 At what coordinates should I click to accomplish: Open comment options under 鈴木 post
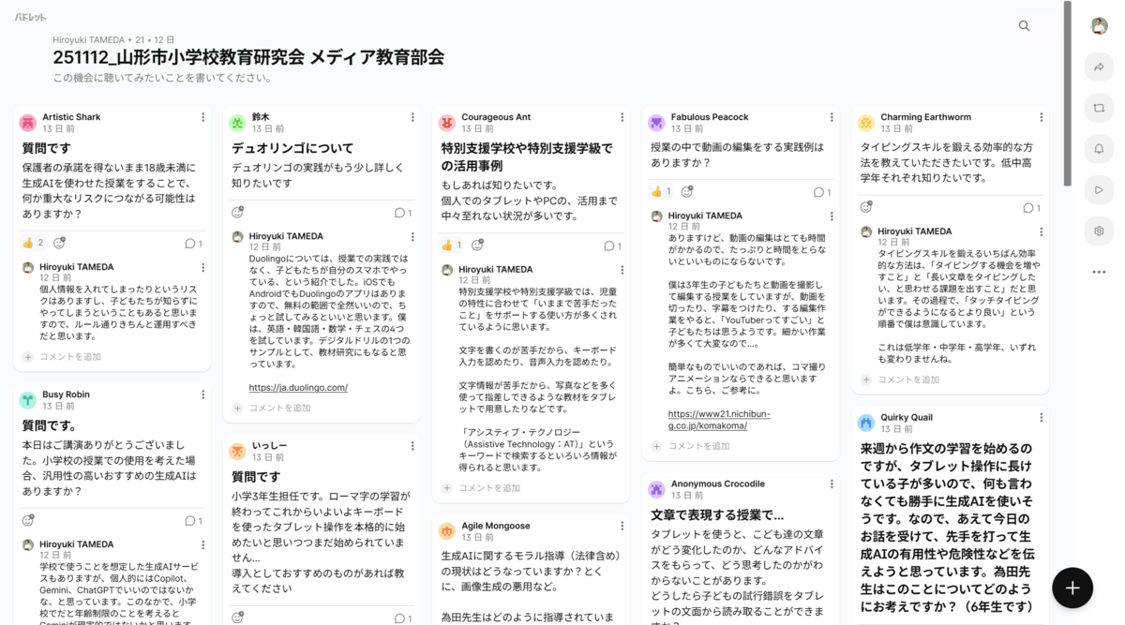point(412,236)
